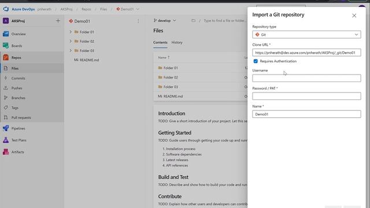Sort by the Name column header

[164, 58]
